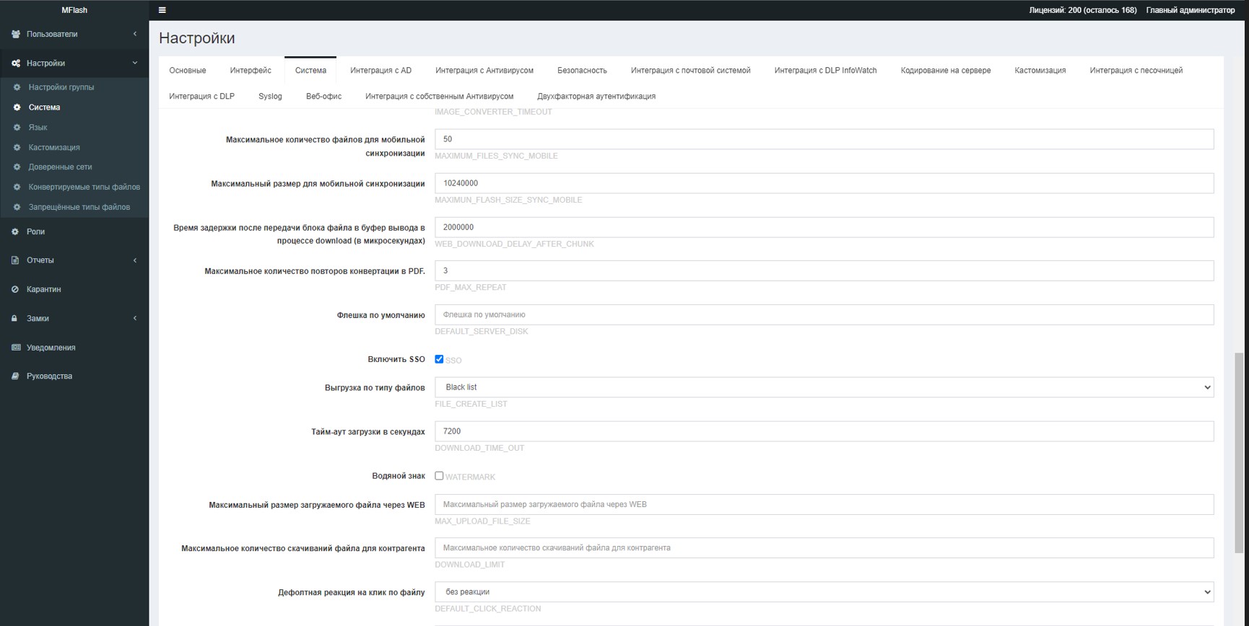
Task: Go to Карантин in the sidebar
Action: [x=44, y=289]
